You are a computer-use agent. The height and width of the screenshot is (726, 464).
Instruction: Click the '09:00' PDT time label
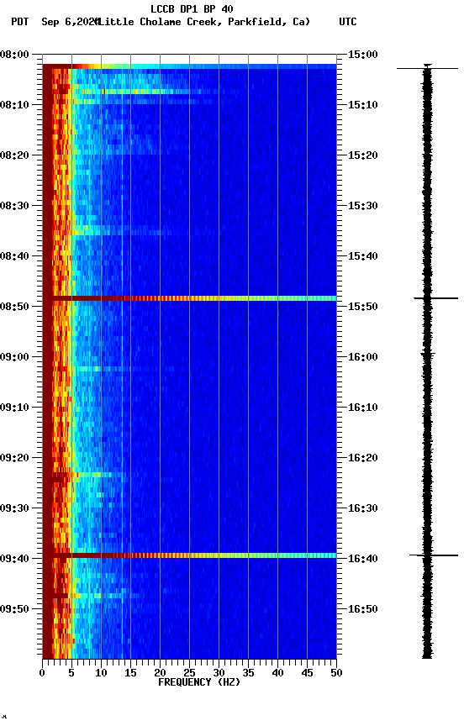[x=14, y=357]
